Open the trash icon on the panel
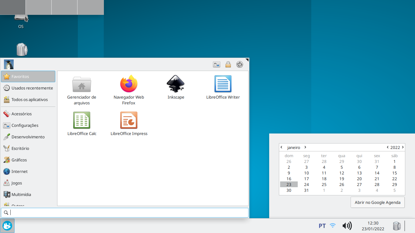Image resolution: width=415 pixels, height=233 pixels. click(x=397, y=226)
